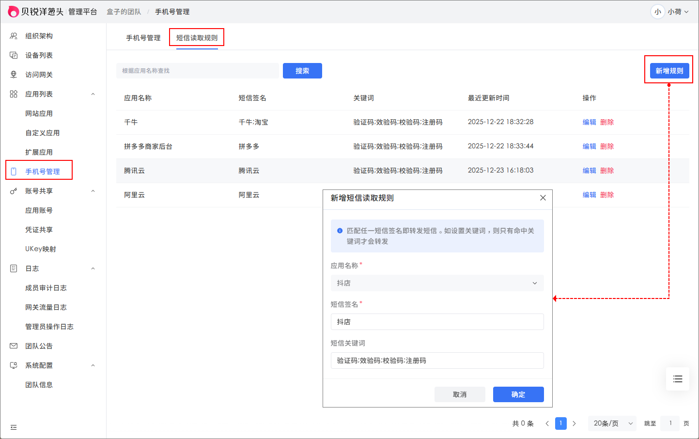Click the 确定 button in dialog
Viewport: 699px width, 439px height.
pos(518,394)
